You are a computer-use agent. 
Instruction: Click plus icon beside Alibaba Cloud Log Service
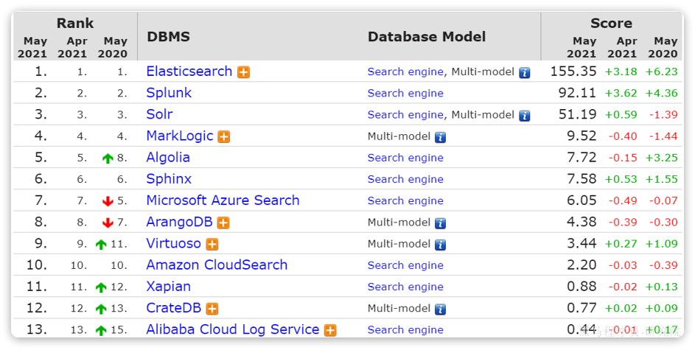(x=330, y=331)
